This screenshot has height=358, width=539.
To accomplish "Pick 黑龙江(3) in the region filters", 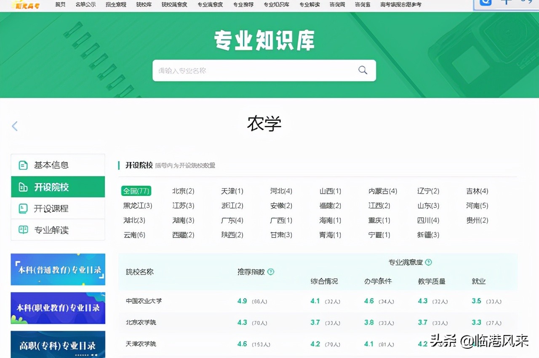I will pyautogui.click(x=137, y=206).
